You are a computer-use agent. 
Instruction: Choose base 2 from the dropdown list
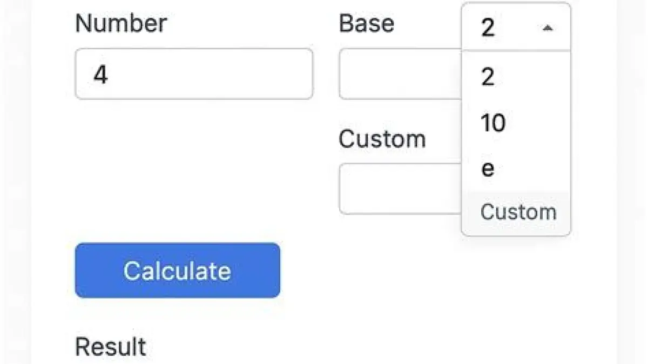click(x=488, y=77)
